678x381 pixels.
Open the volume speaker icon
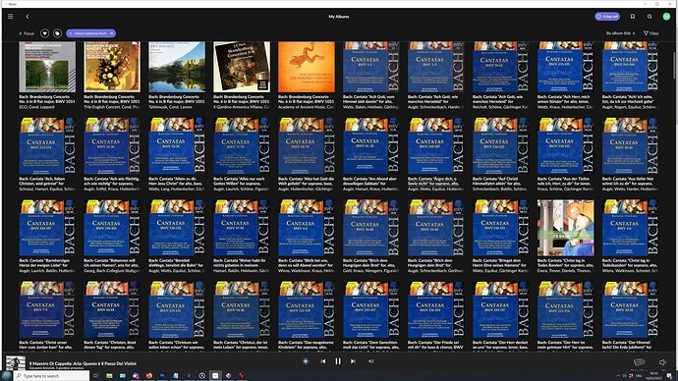pos(662,362)
